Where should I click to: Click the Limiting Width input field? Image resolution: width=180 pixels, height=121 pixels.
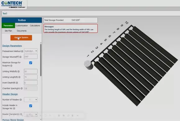coord(31,71)
